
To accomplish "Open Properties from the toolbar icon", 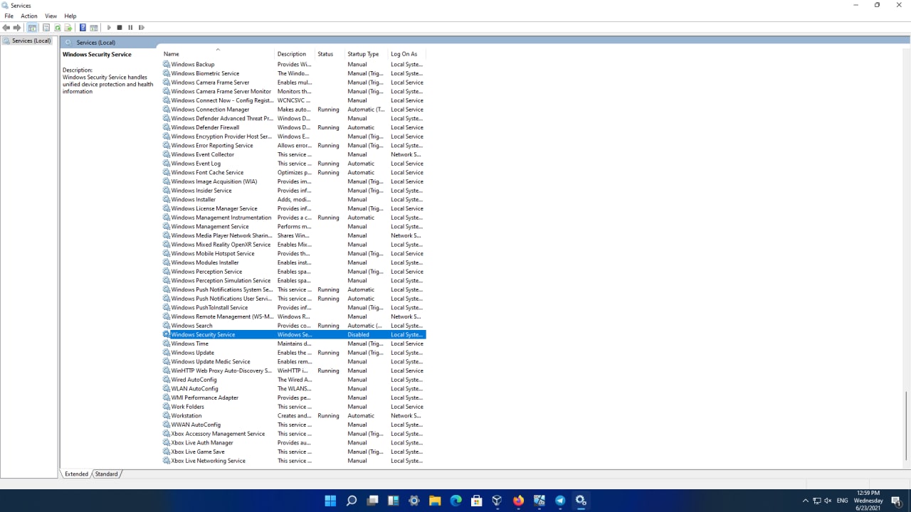I will click(46, 28).
